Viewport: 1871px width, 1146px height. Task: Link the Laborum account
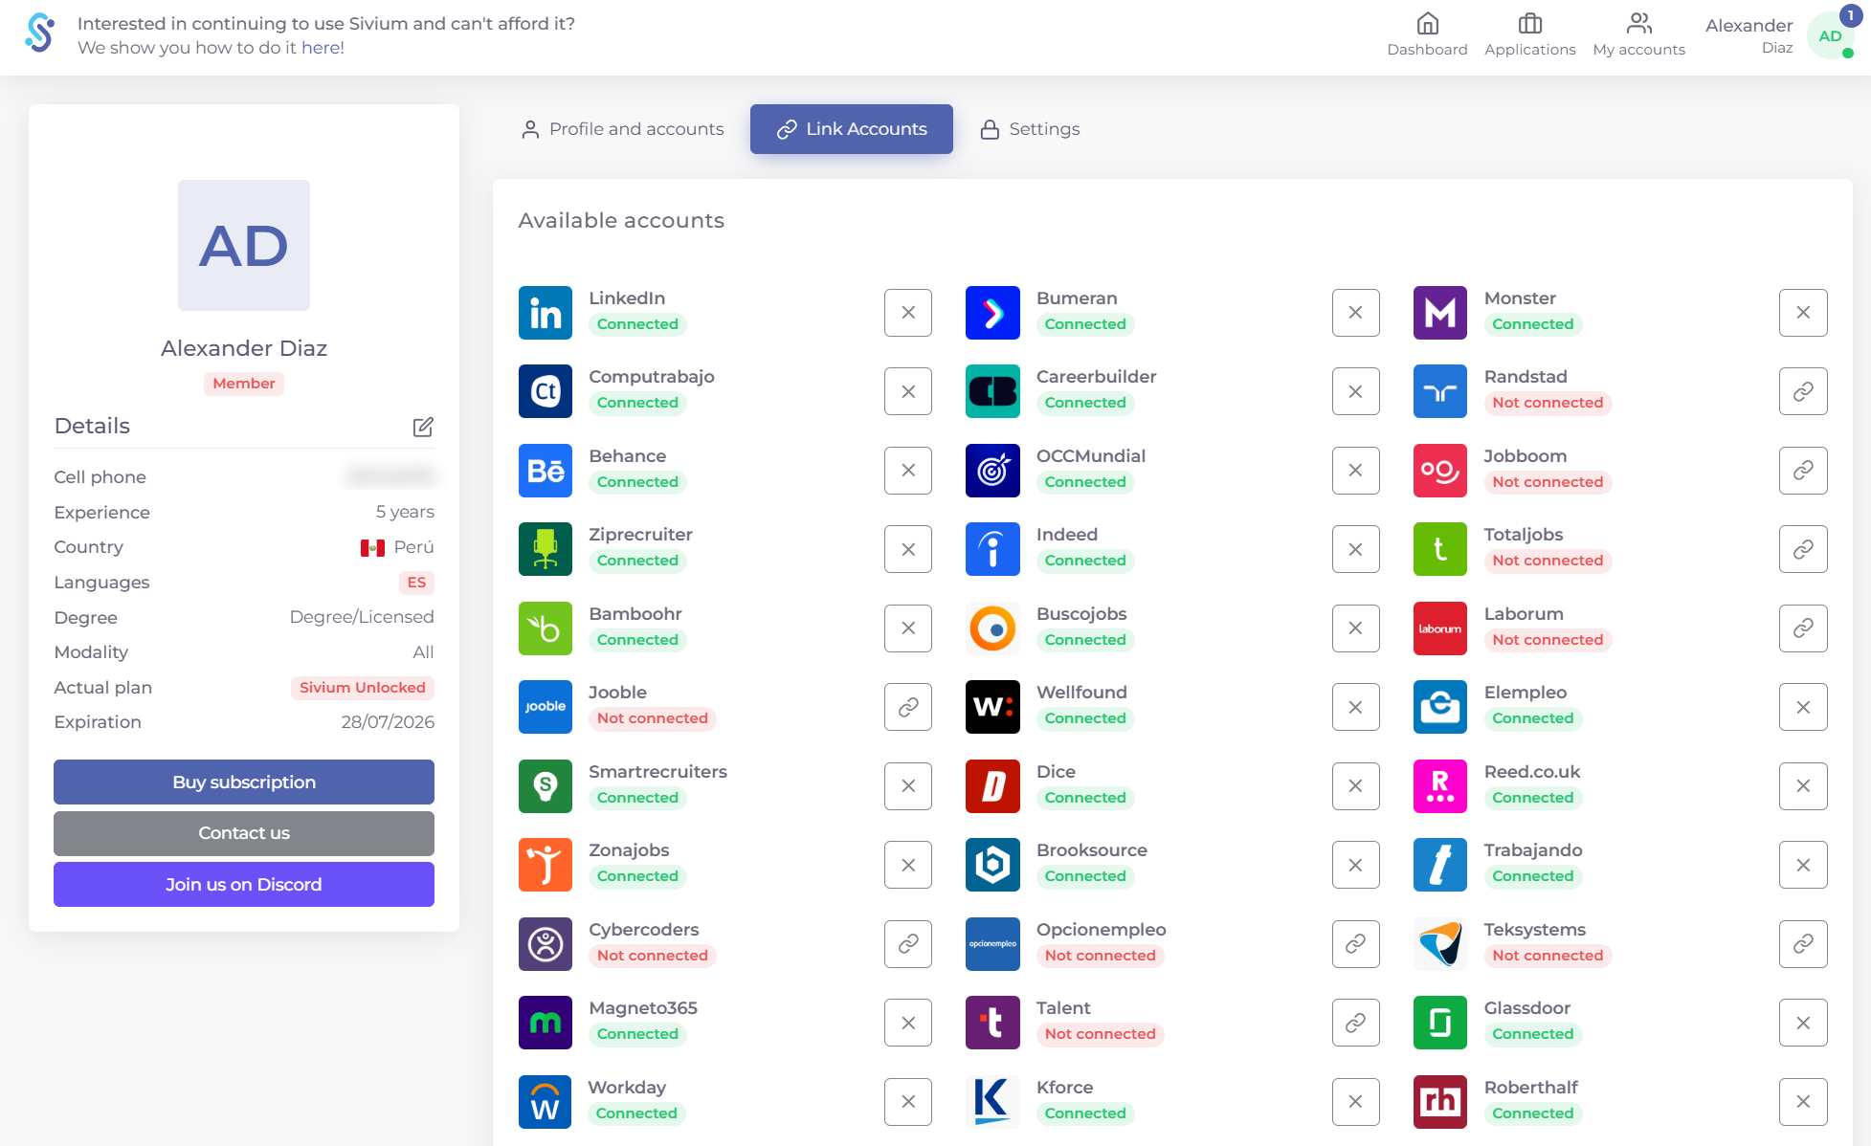1803,628
